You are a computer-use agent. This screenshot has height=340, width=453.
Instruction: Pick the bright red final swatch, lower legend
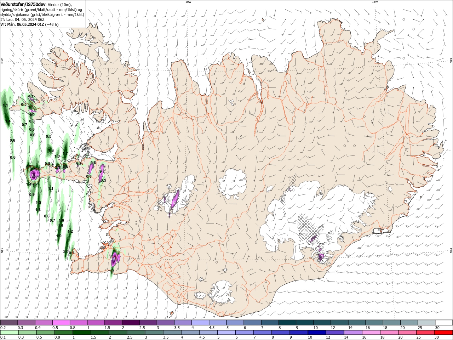(x=443, y=333)
